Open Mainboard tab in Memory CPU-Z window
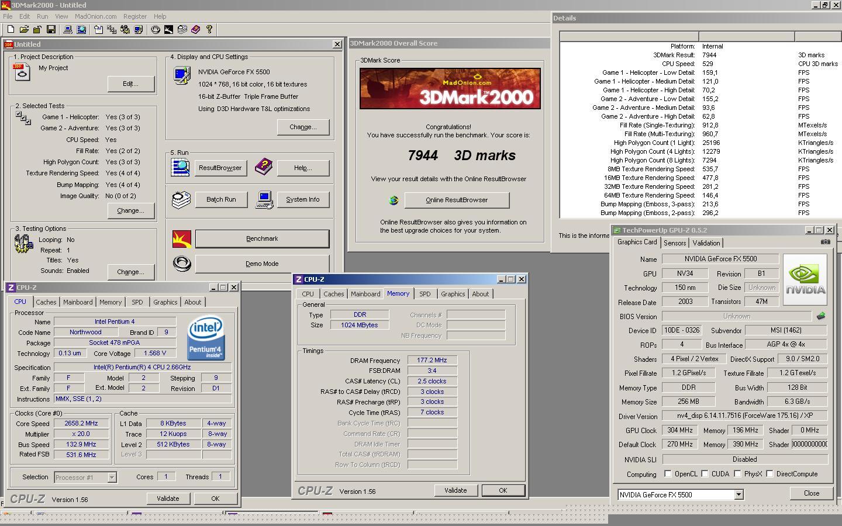The image size is (842, 526). pos(365,294)
